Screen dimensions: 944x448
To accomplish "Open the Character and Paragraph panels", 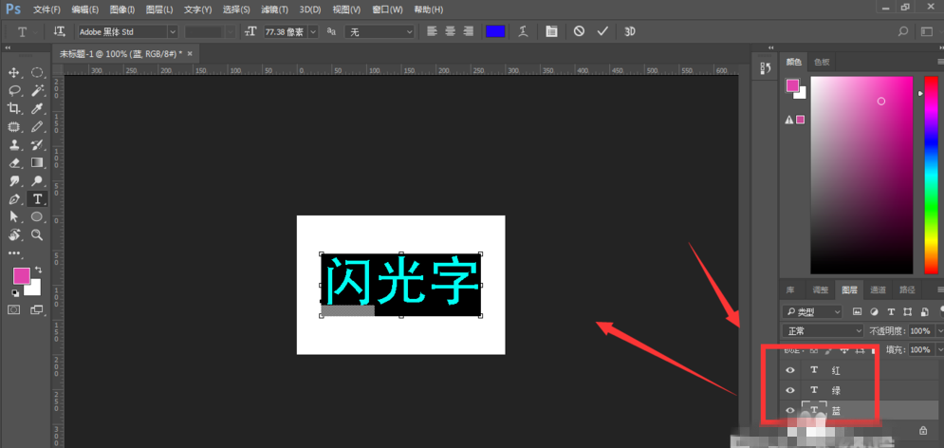I will (x=551, y=31).
